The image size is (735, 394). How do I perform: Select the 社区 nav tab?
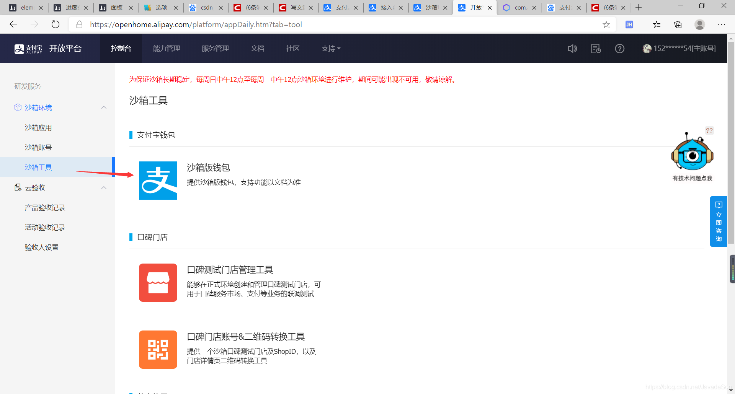[292, 49]
